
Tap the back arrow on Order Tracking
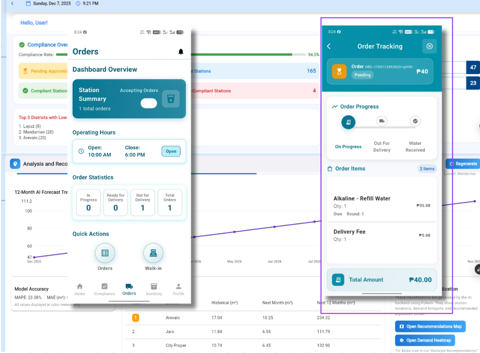(x=329, y=46)
